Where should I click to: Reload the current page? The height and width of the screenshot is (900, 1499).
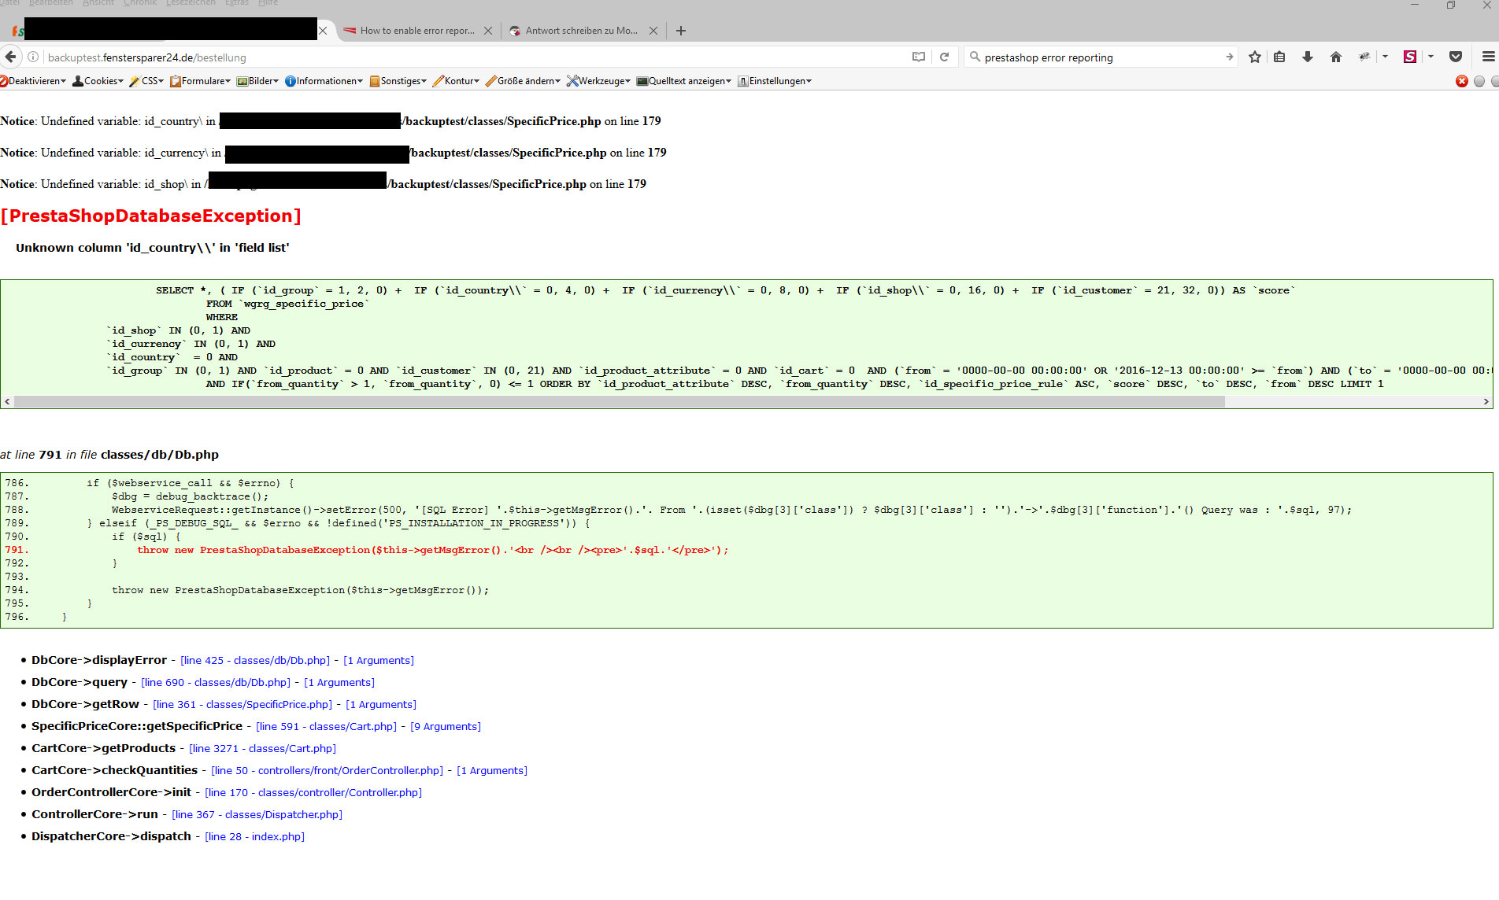click(x=944, y=57)
